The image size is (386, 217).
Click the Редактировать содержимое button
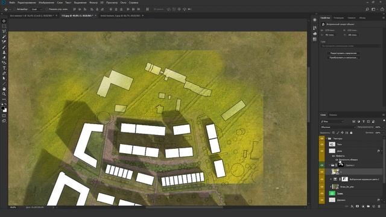point(343,53)
